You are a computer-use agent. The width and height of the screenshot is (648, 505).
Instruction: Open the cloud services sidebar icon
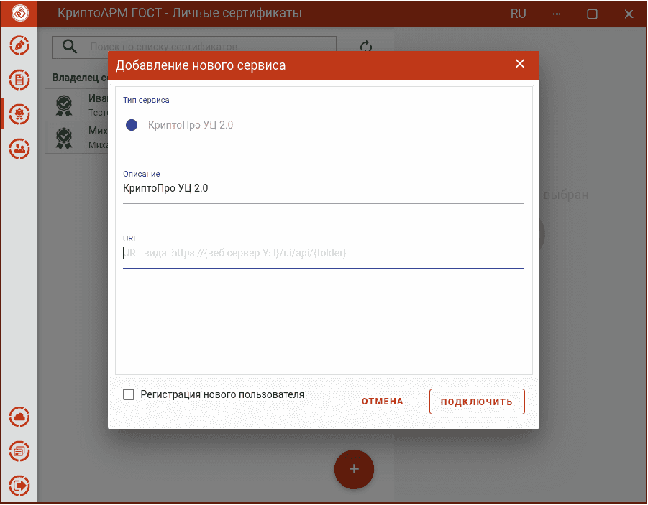click(x=19, y=417)
